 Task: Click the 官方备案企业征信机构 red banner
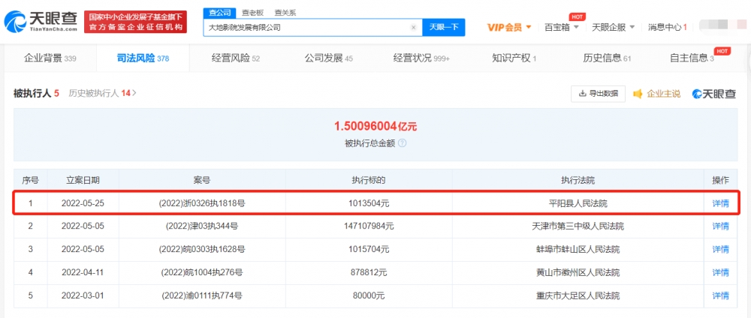tap(135, 22)
